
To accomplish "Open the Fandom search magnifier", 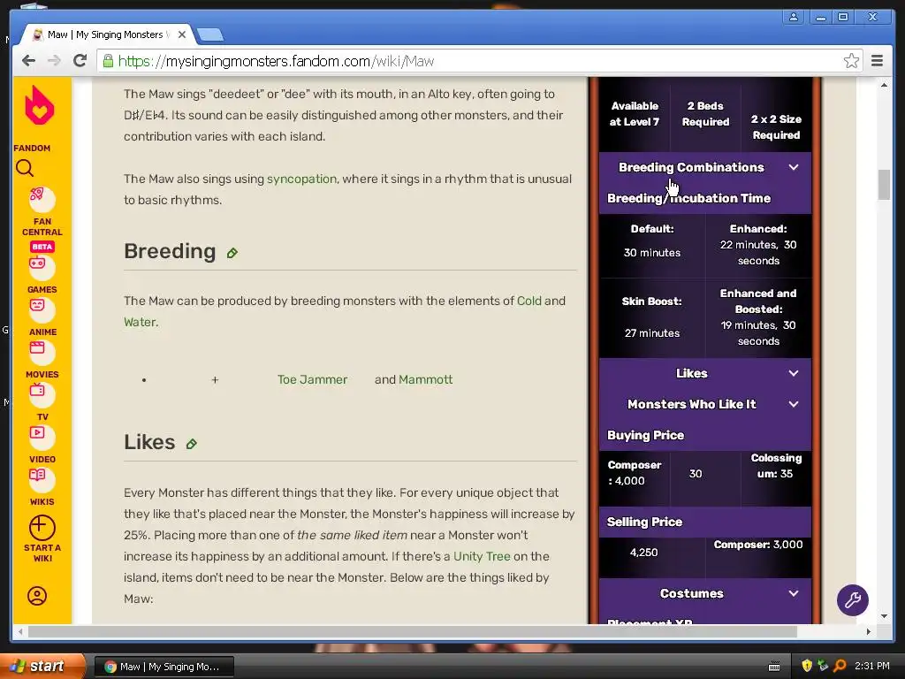I will (25, 168).
